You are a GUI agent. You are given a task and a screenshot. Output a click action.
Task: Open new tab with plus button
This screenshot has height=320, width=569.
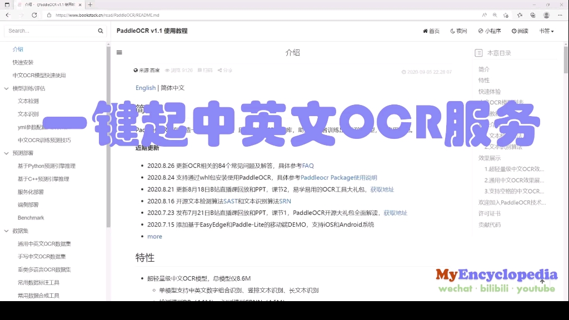tap(90, 4)
